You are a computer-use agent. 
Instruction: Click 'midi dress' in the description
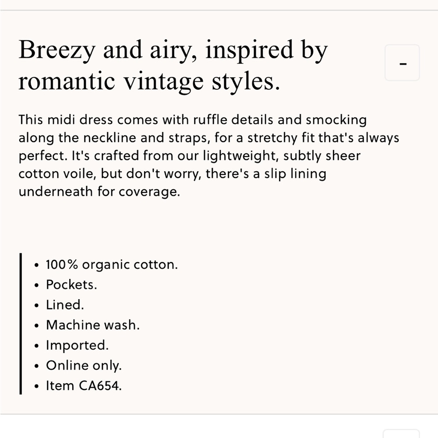[x=80, y=120]
